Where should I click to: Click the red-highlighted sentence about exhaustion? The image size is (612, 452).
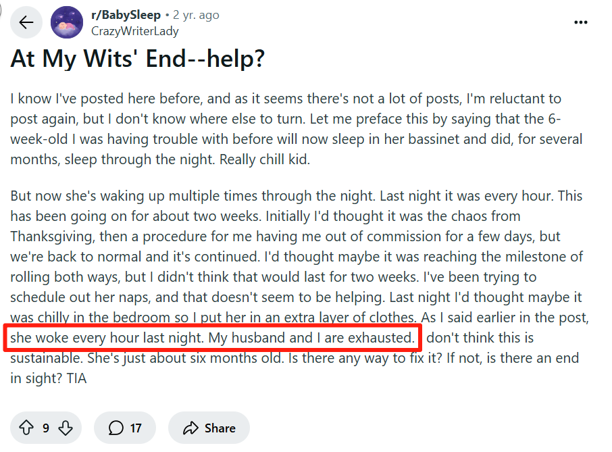click(x=211, y=337)
